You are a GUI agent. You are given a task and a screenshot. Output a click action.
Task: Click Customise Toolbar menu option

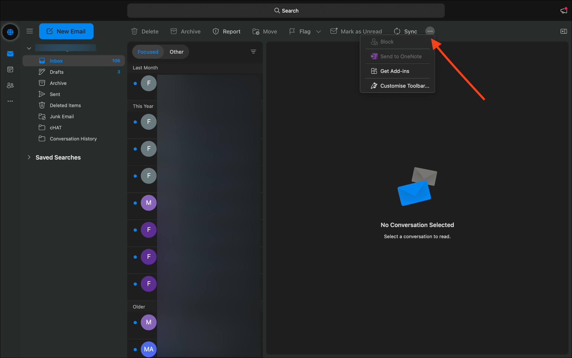pos(405,85)
